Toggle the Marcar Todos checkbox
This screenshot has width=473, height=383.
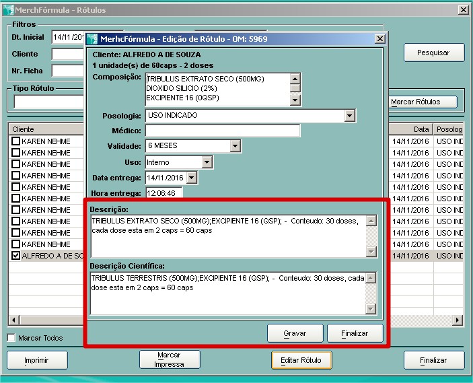[x=11, y=338]
